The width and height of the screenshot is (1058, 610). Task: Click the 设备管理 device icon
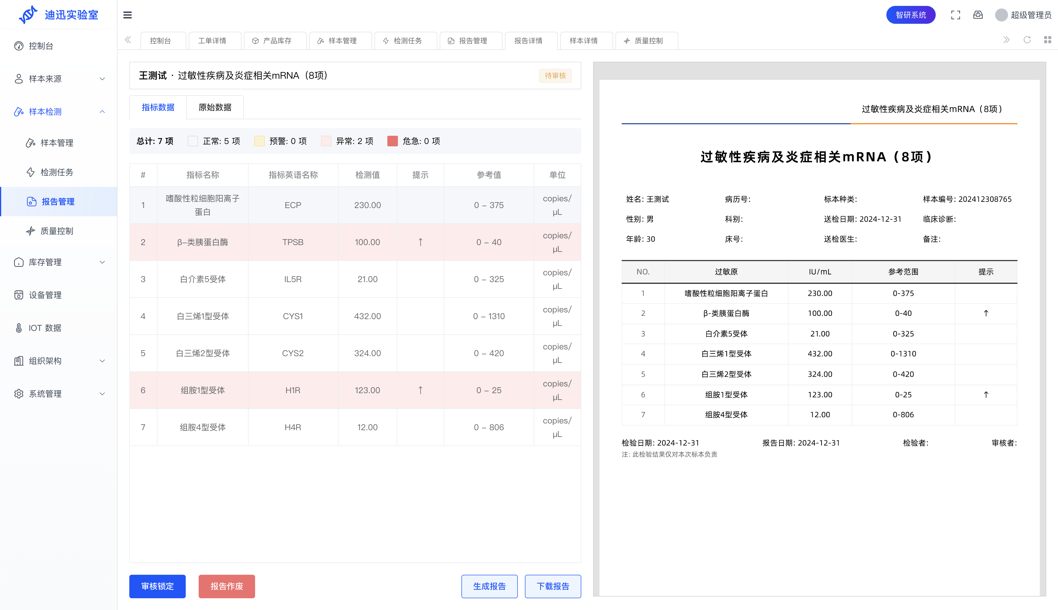[19, 295]
